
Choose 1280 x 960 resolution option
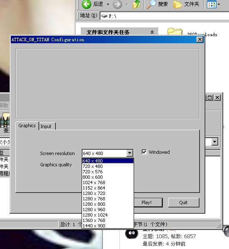coord(108,210)
